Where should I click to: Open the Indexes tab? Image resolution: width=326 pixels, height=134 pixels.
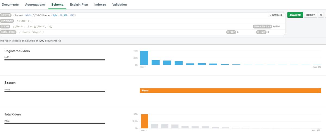coord(100,5)
